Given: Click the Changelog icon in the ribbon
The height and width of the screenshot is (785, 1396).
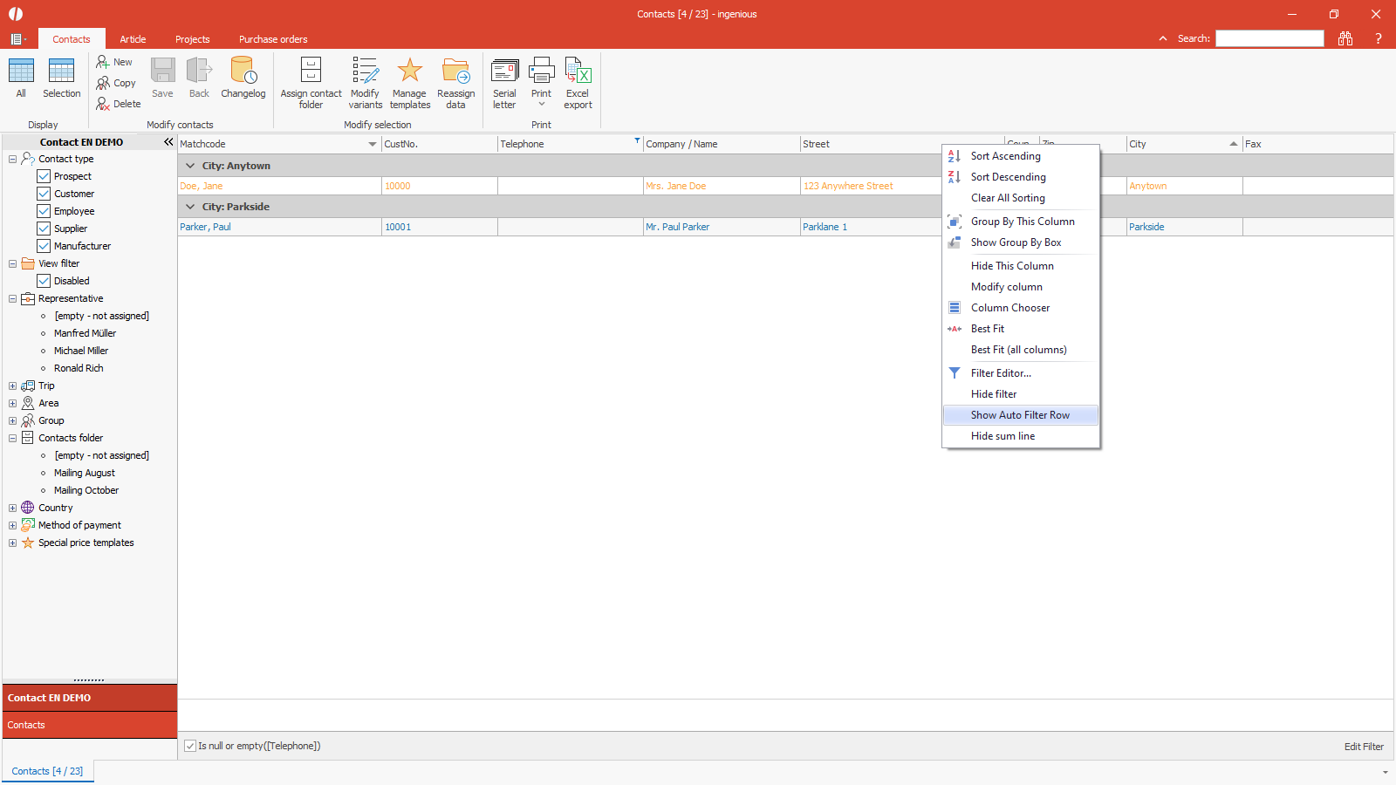Looking at the screenshot, I should pyautogui.click(x=243, y=72).
